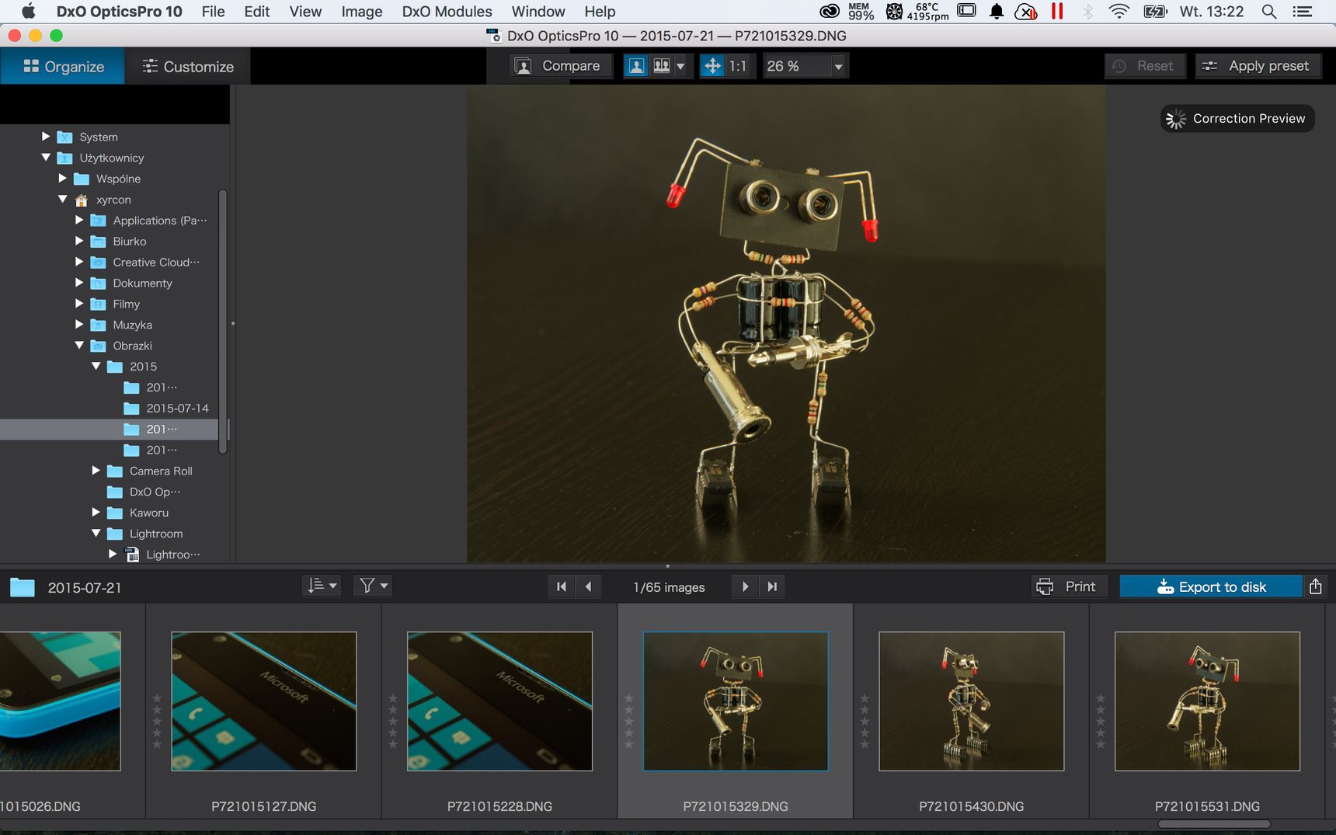The height and width of the screenshot is (835, 1336).
Task: Expand the Biurko folder
Action: pyautogui.click(x=79, y=242)
